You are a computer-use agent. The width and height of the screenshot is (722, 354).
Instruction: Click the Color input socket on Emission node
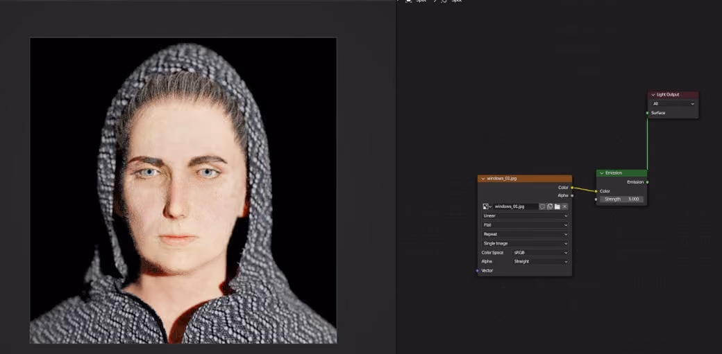click(x=596, y=191)
